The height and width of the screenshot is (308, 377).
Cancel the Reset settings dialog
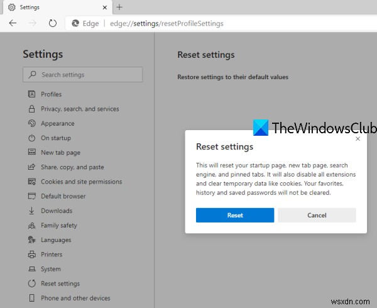(x=317, y=215)
